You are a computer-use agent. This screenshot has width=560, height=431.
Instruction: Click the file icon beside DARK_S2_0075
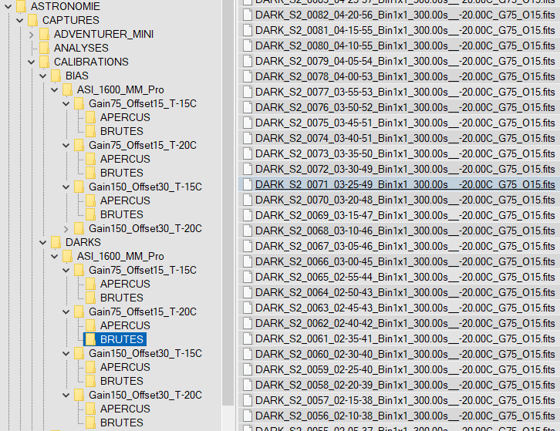click(x=247, y=123)
